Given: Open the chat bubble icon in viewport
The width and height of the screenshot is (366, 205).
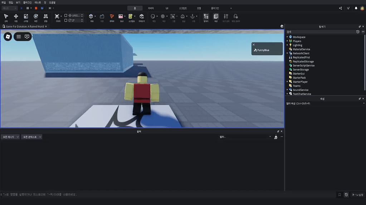Looking at the screenshot, I should (27, 36).
